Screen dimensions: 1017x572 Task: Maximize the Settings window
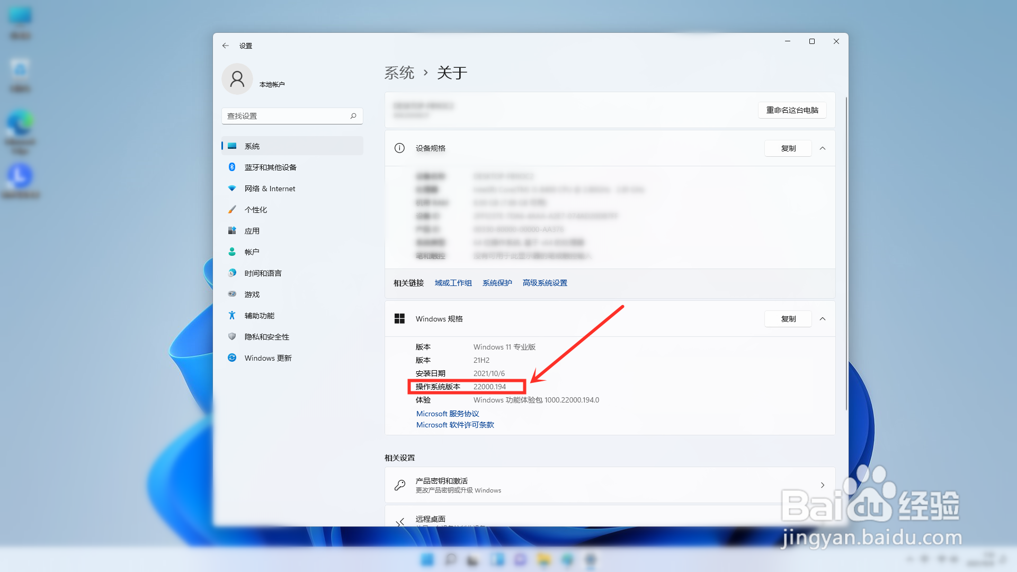812,41
